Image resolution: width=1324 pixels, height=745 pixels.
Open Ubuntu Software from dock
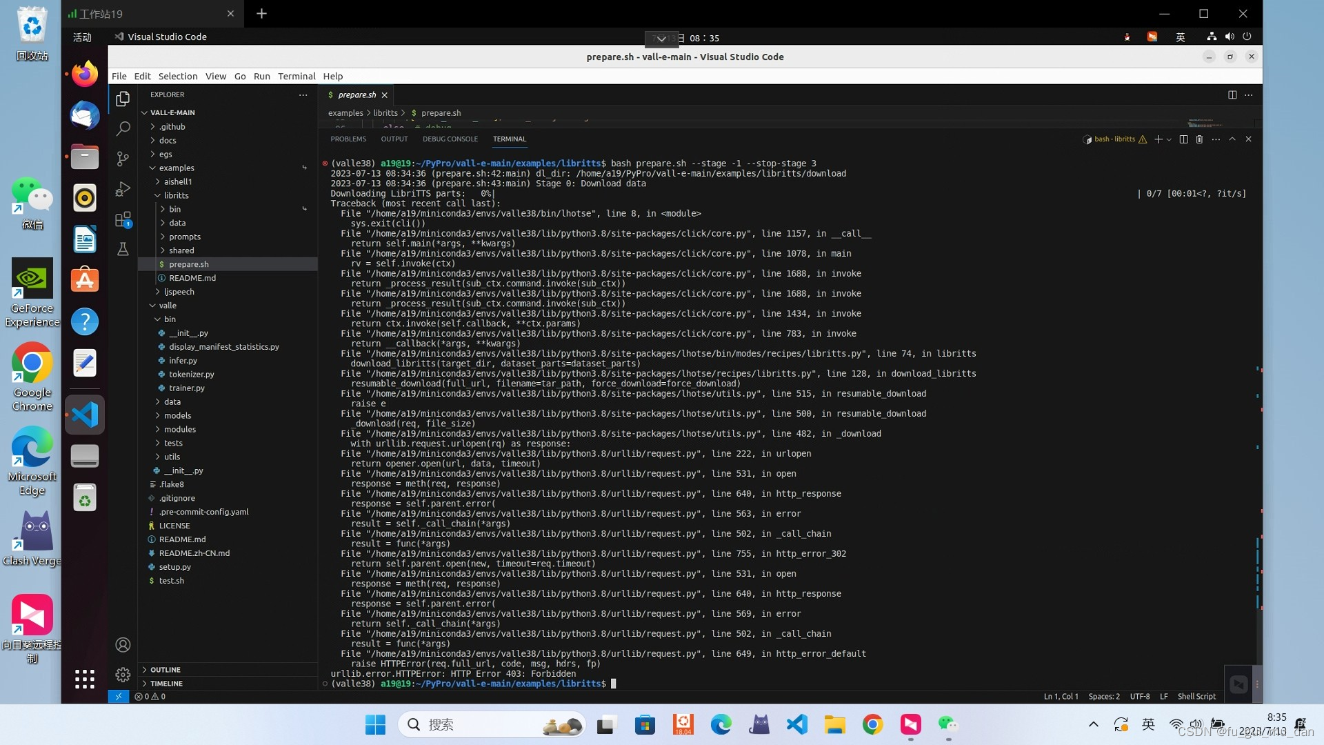click(85, 280)
